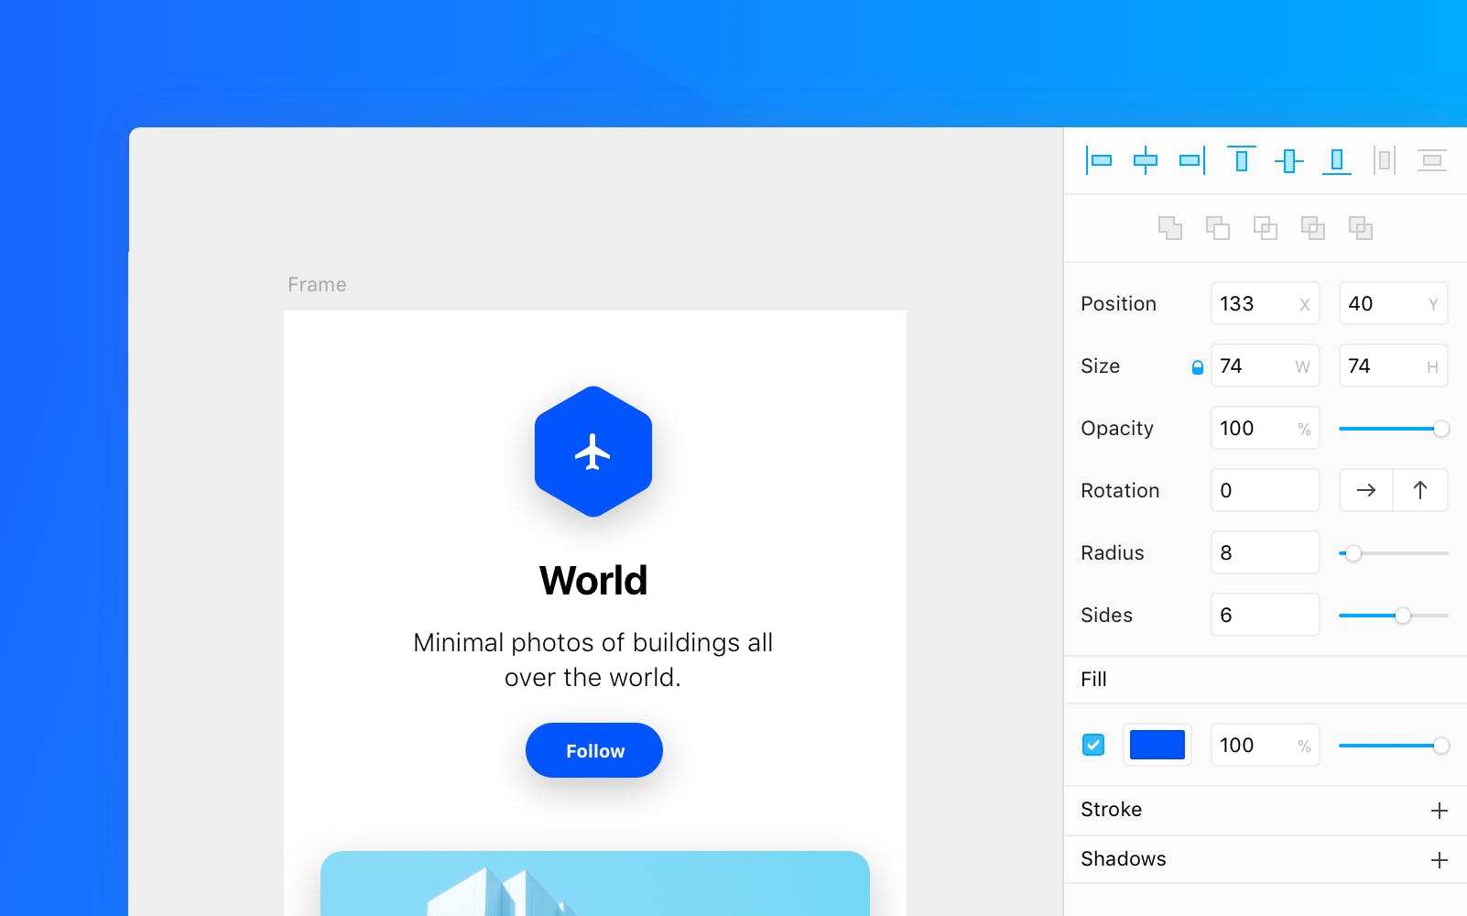Flip horizontally with the right arrow button
Screen dimensions: 1467x916
[1366, 490]
